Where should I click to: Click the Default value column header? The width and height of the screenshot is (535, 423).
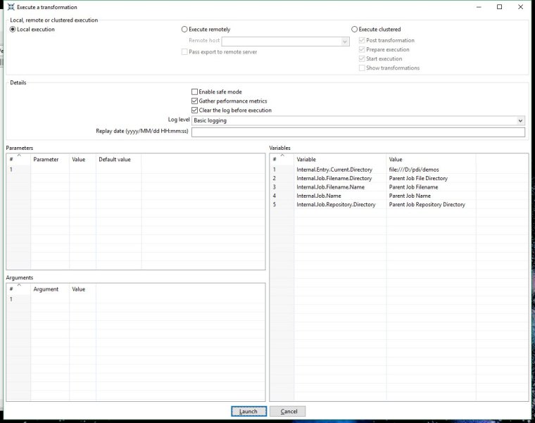coord(114,160)
